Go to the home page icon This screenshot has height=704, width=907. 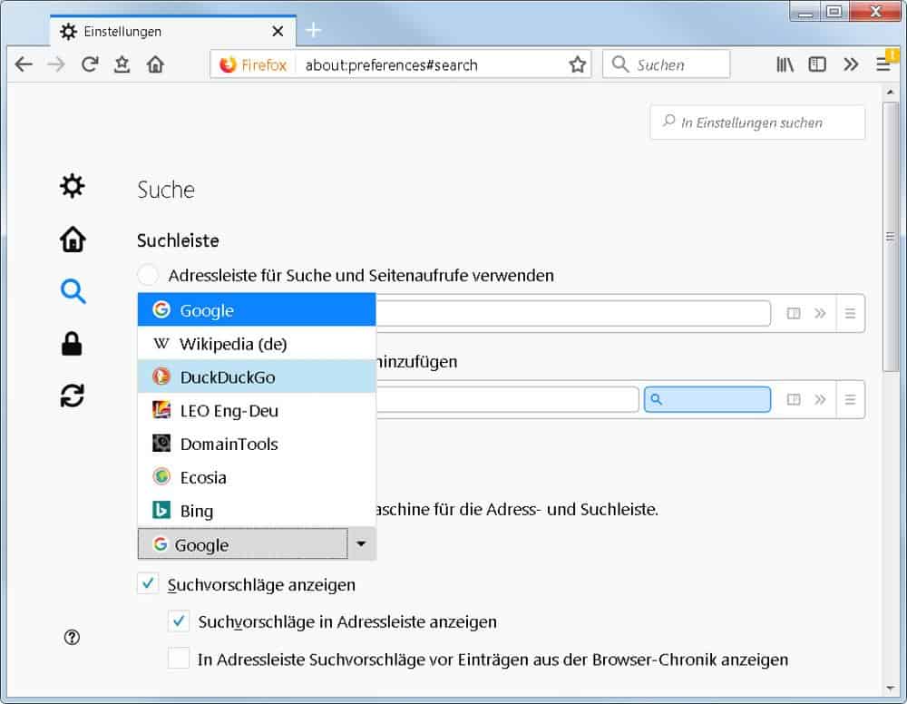pyautogui.click(x=156, y=64)
